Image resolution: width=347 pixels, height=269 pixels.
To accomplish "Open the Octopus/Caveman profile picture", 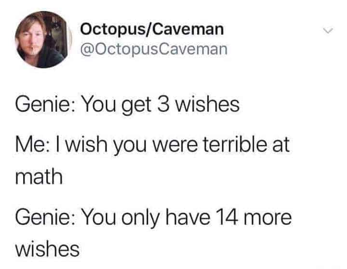I will coord(43,39).
